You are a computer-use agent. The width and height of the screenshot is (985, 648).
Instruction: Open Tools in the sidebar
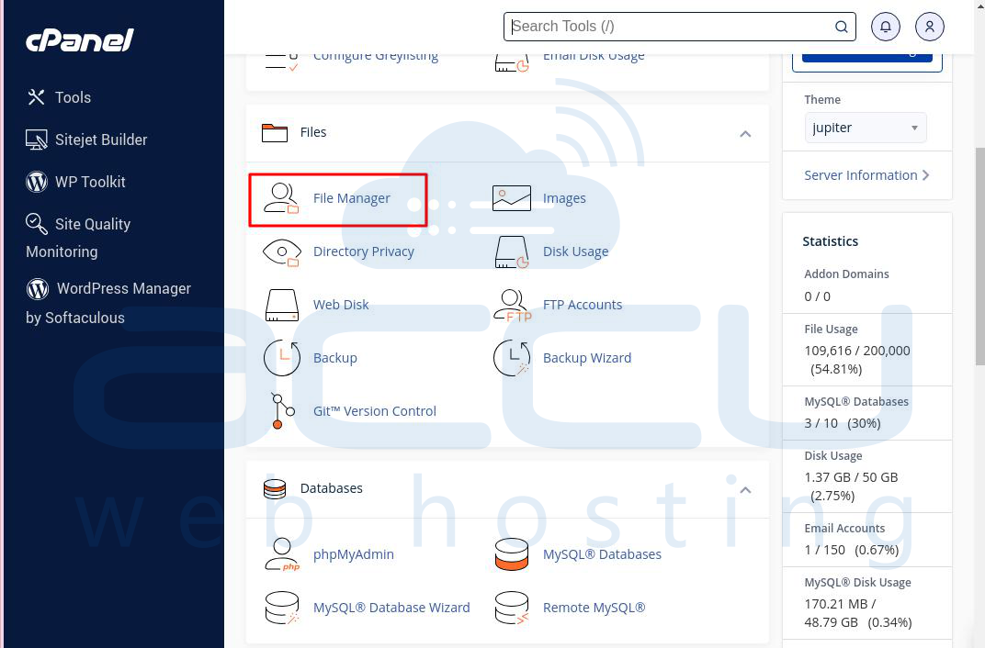pyautogui.click(x=73, y=98)
